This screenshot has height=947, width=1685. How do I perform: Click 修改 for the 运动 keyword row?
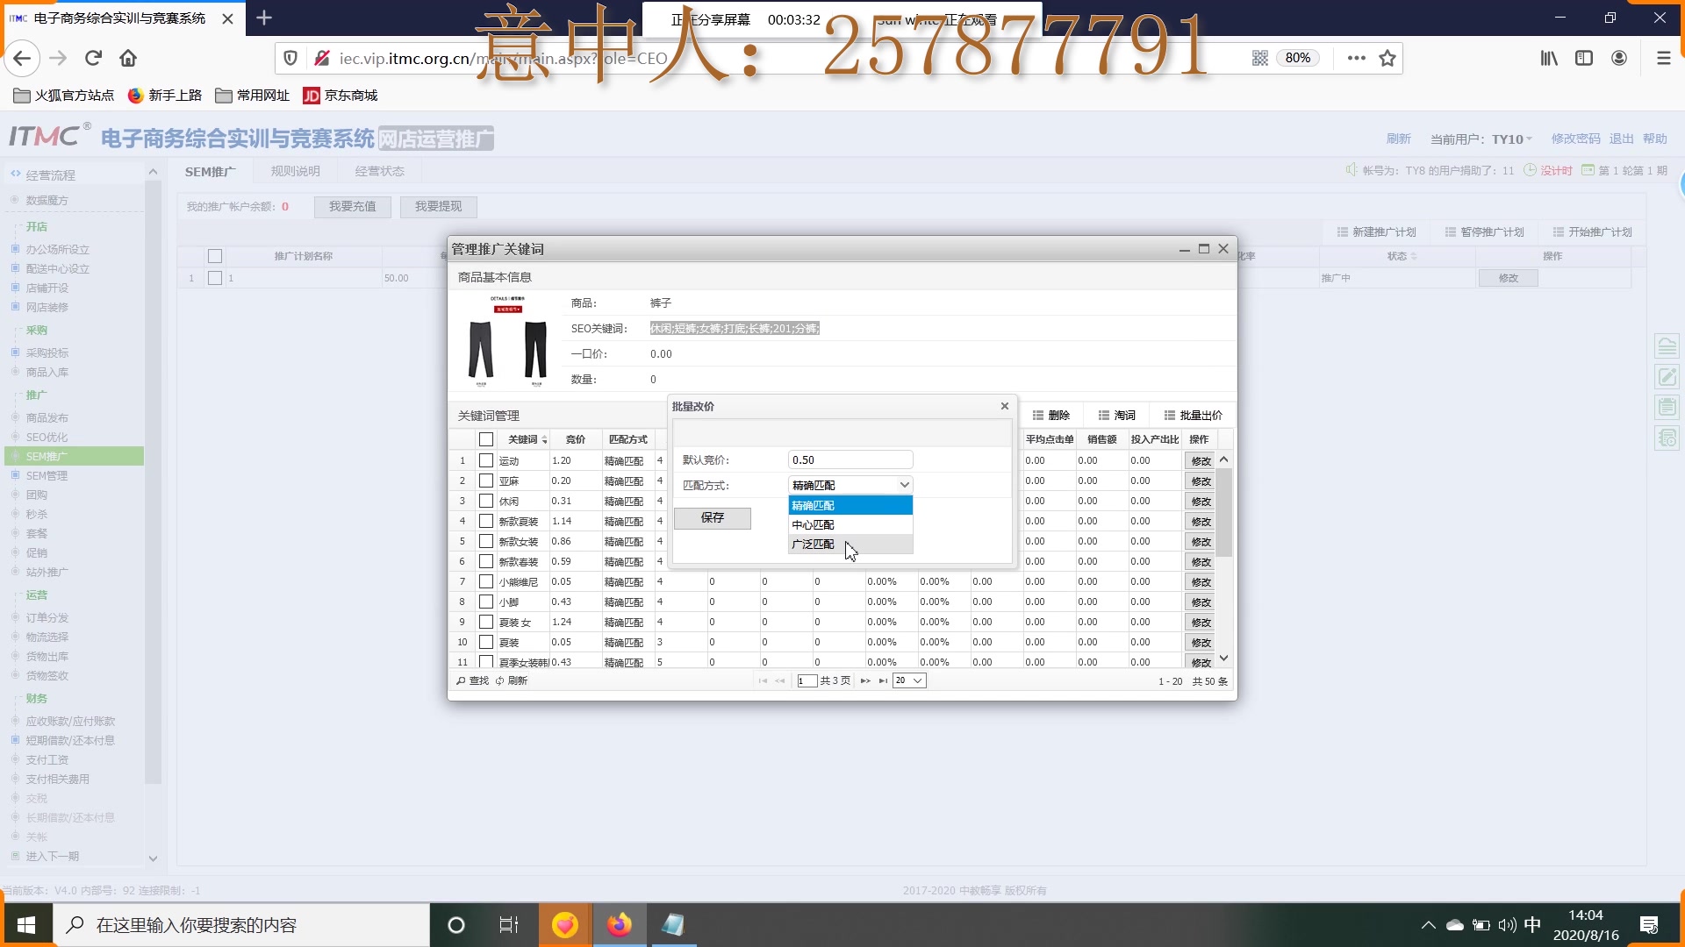(x=1201, y=461)
